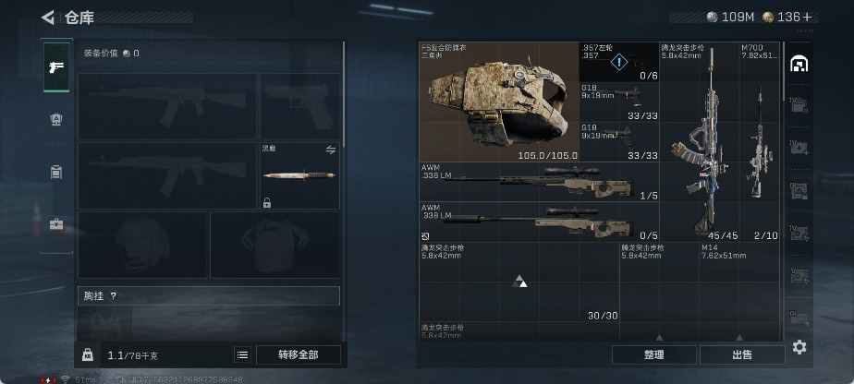
Task: Click the main warehouse icon in right sidebar
Action: (799, 64)
